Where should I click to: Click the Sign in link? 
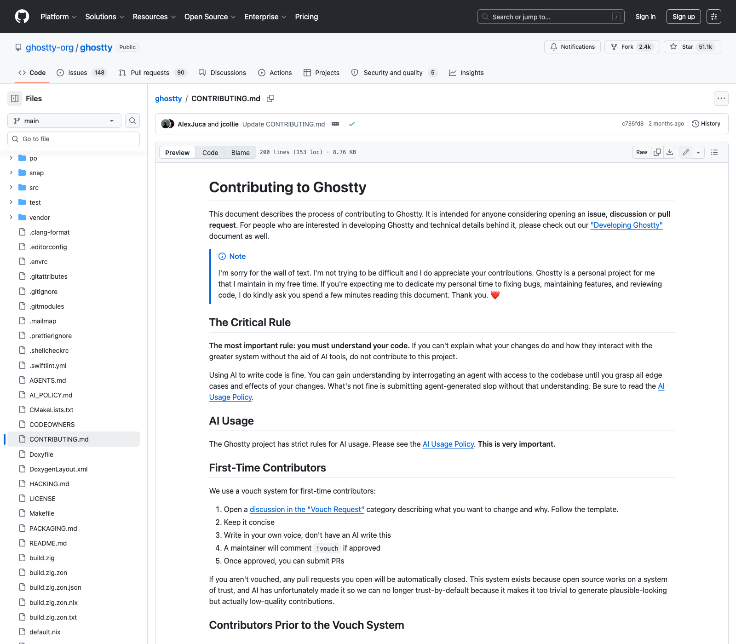pos(645,17)
